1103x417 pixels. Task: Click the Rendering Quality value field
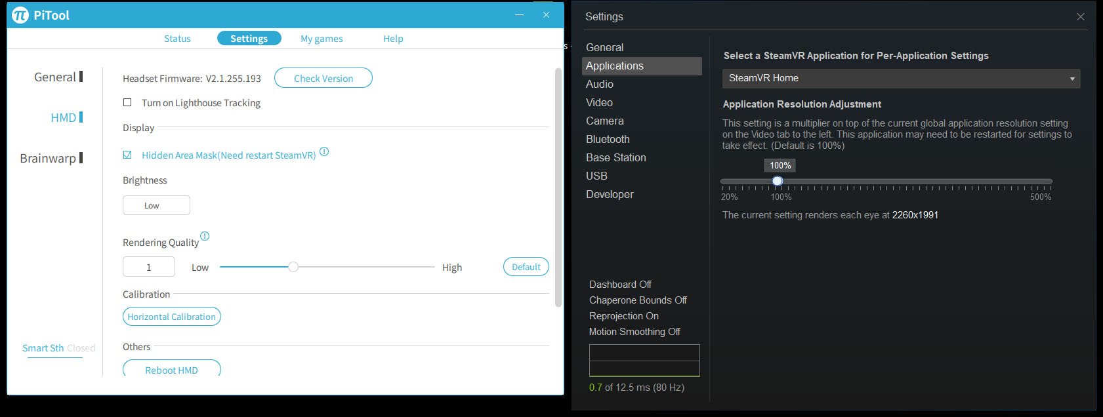pos(149,267)
